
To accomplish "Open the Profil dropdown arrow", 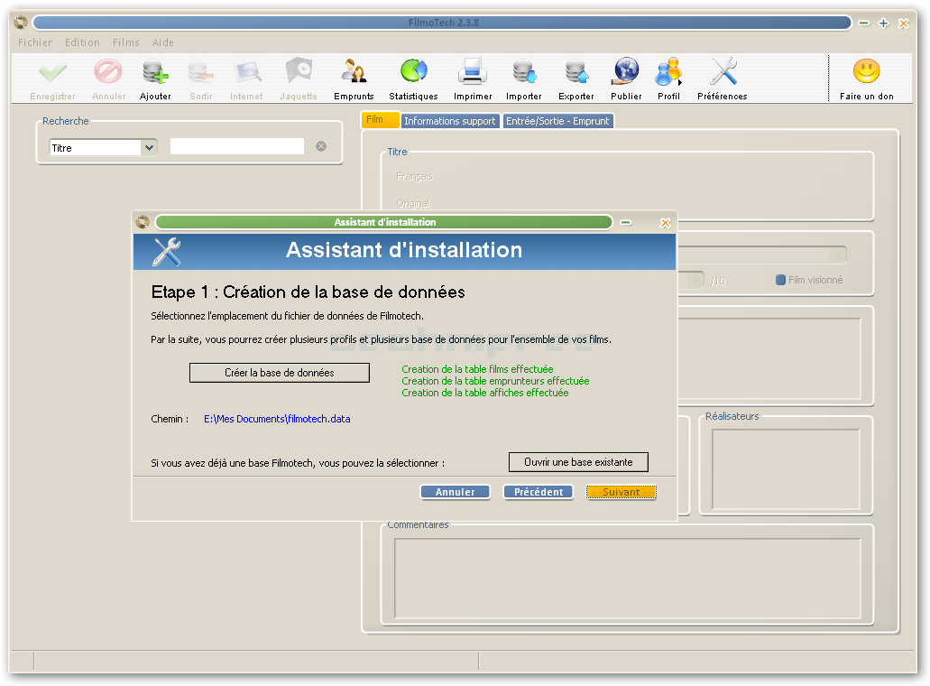I will pyautogui.click(x=681, y=83).
